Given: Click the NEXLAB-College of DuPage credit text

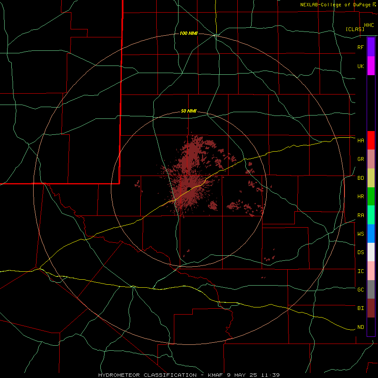Looking at the screenshot, I should [335, 5].
